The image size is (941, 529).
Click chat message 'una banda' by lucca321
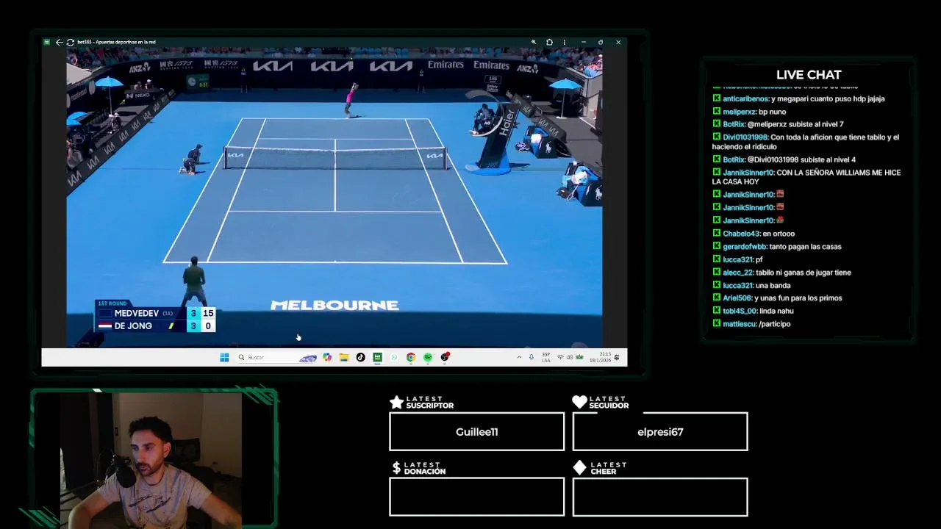(775, 285)
